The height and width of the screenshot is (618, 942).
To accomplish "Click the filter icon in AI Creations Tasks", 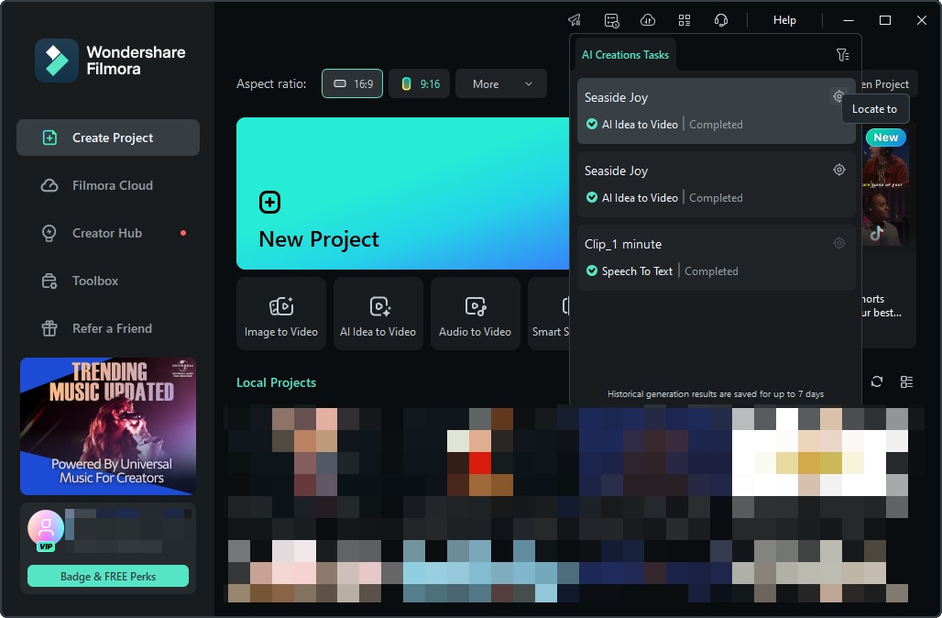I will [x=842, y=55].
